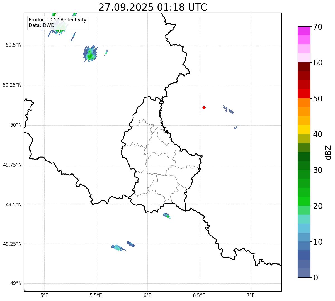
Task: Click the dark maroon colorbar segment below 60
Action: click(304, 67)
